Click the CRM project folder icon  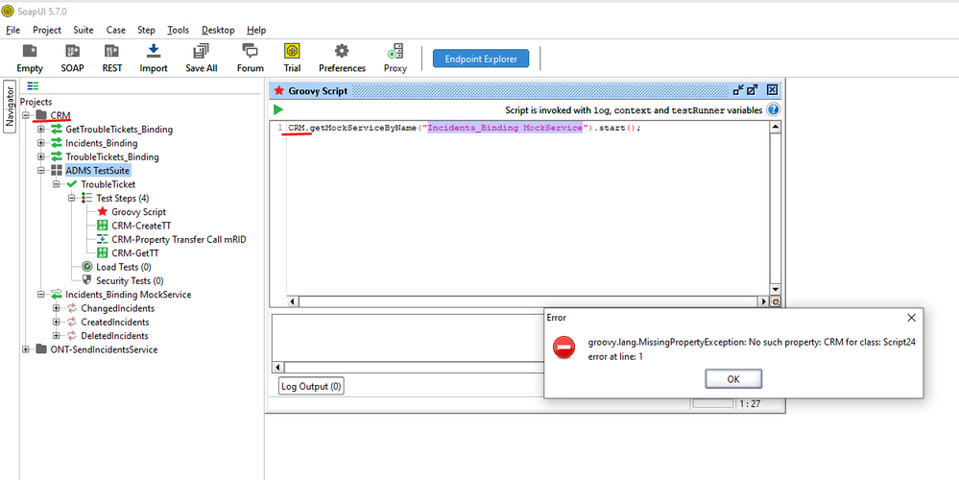pyautogui.click(x=41, y=115)
